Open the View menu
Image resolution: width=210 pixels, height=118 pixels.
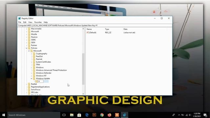pyautogui.click(x=30, y=22)
